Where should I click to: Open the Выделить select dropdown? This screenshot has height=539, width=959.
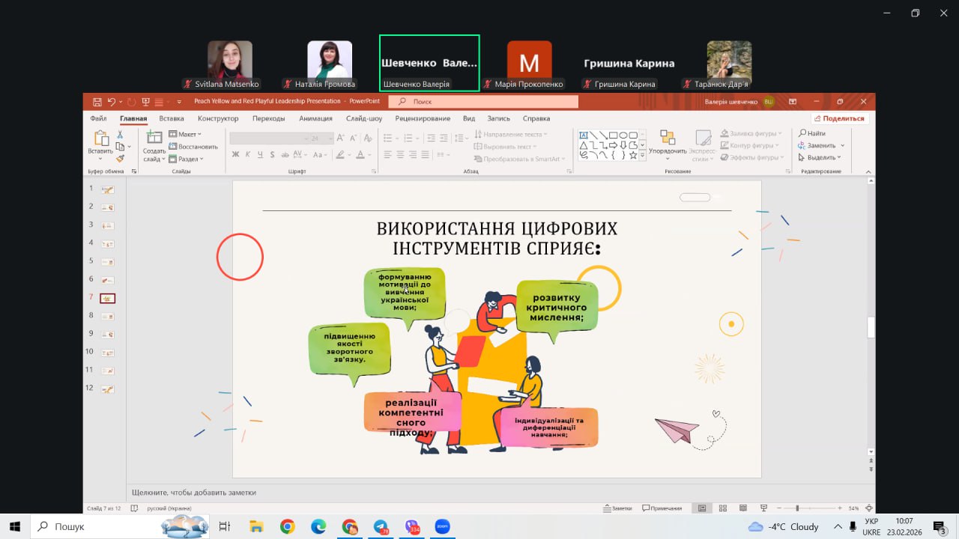point(820,157)
